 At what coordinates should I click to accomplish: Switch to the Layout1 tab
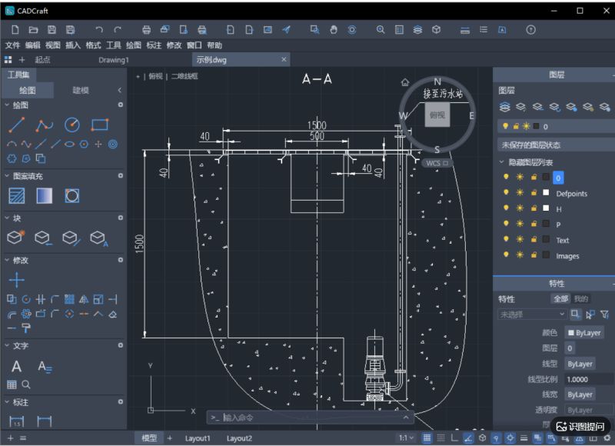coord(198,438)
